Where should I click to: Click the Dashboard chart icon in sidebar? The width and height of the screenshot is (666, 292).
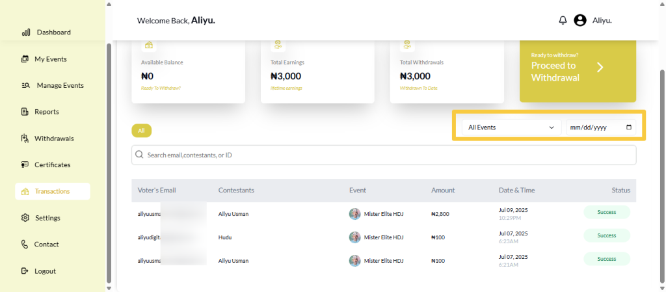(x=26, y=33)
